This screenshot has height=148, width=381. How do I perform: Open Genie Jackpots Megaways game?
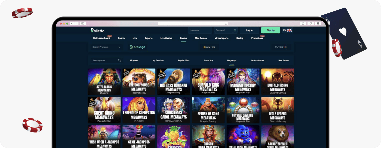[x=139, y=137]
